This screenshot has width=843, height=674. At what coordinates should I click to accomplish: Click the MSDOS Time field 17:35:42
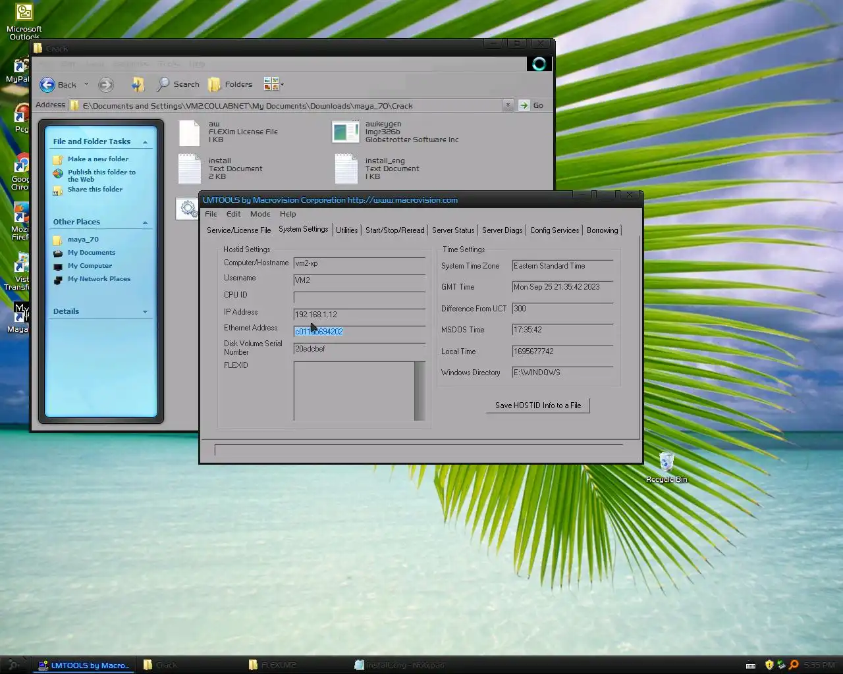[563, 330]
